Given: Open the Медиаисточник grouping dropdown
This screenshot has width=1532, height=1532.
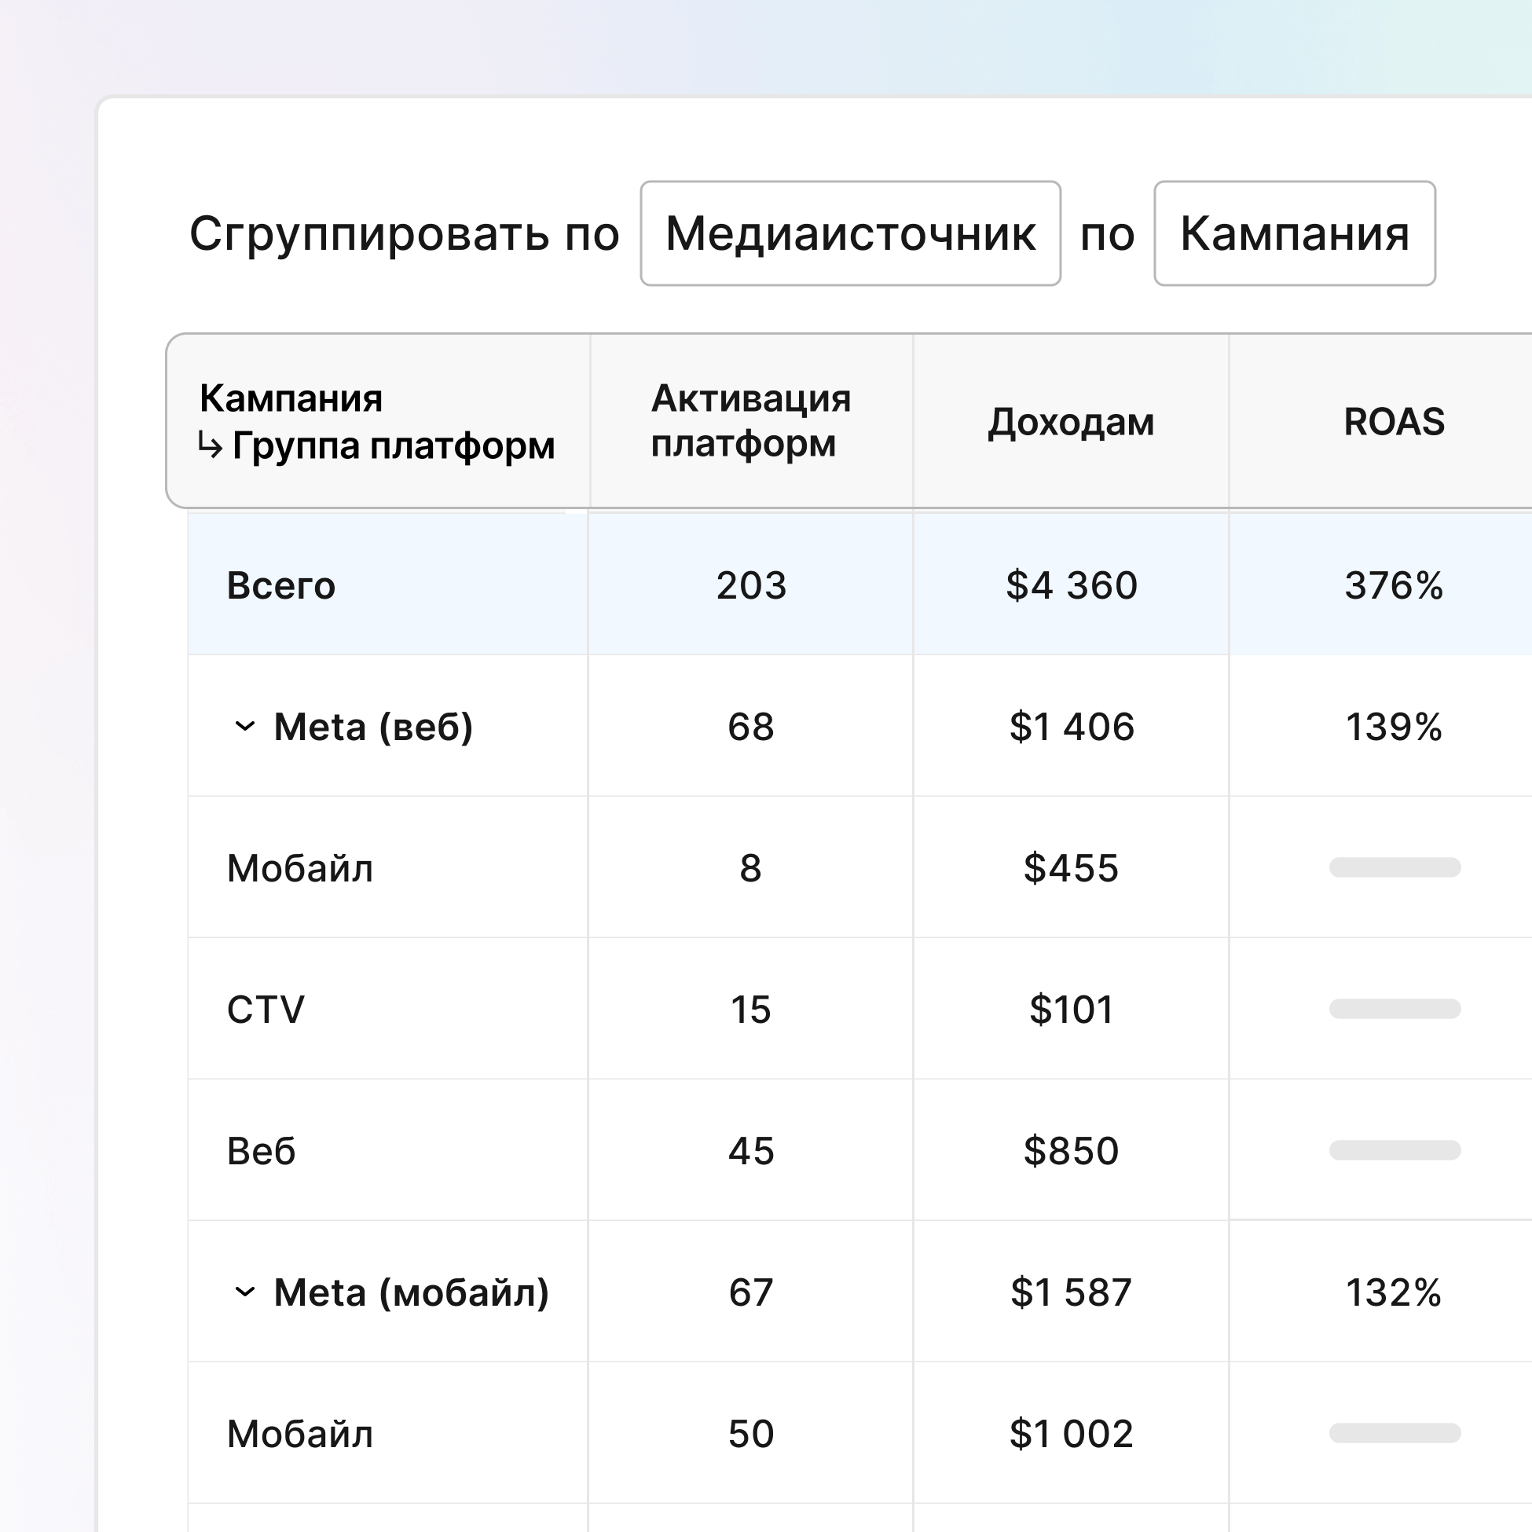Looking at the screenshot, I should (x=850, y=233).
